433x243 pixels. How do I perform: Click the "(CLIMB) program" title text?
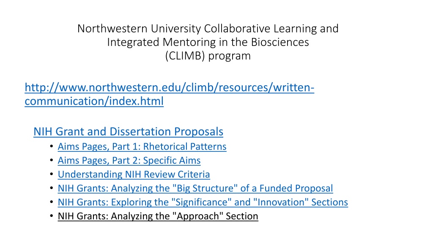tap(208, 56)
